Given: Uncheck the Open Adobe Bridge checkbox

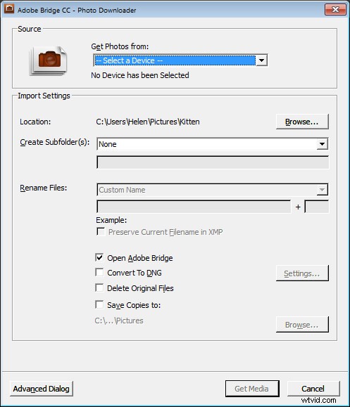Looking at the screenshot, I should pyautogui.click(x=99, y=257).
